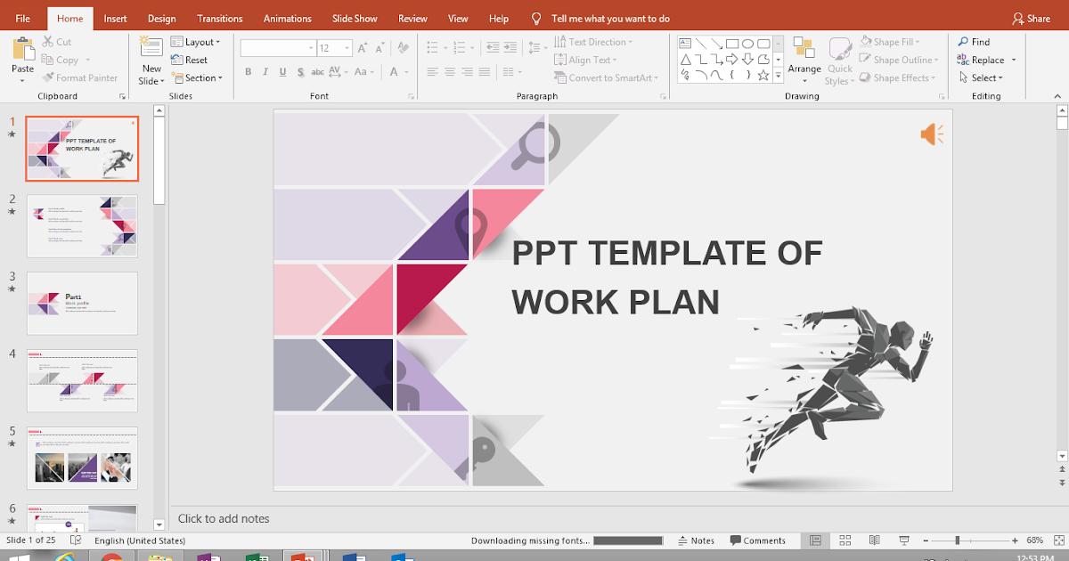
Task: Toggle Italic formatting
Action: pos(265,71)
